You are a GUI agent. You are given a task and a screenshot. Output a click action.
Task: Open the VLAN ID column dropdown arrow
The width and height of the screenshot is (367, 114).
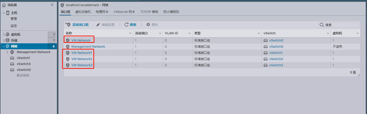click(190, 34)
